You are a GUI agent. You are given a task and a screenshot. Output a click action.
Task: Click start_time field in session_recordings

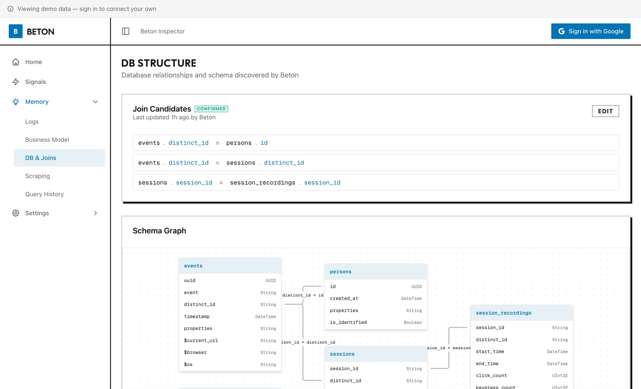tap(522, 352)
